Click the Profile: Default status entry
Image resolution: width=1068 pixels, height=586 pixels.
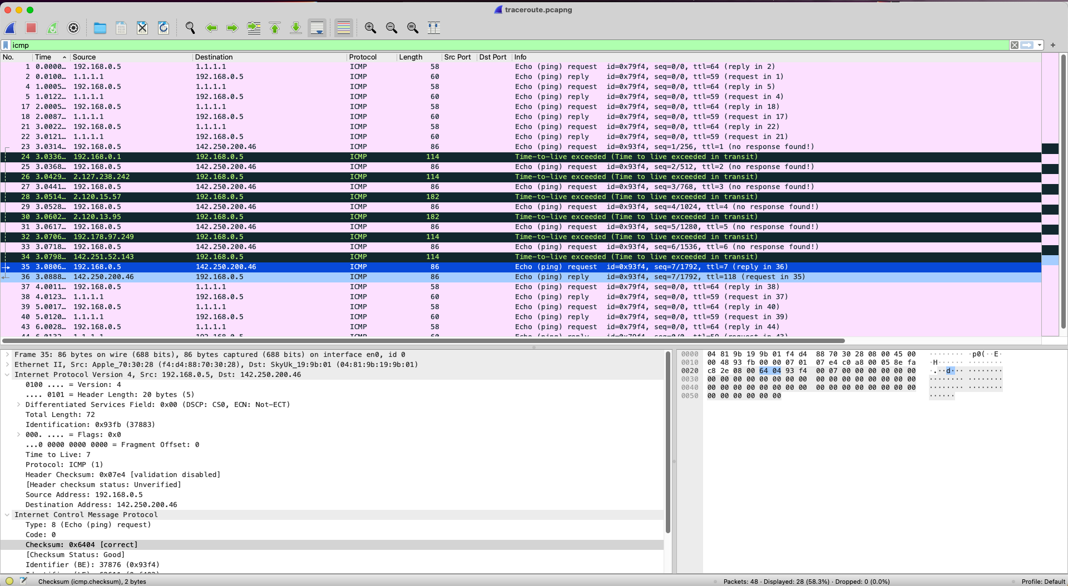(x=1043, y=582)
